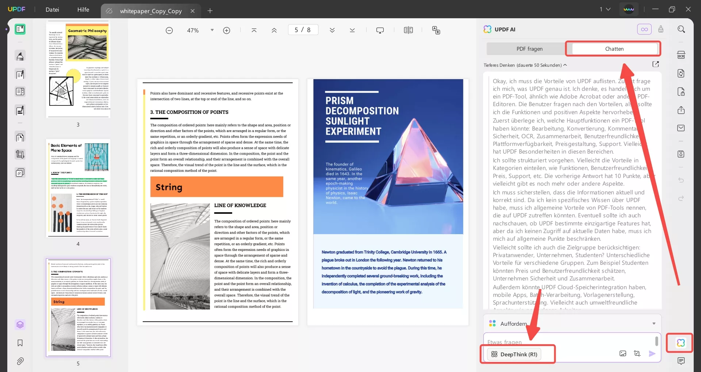Collapse the Tieferes Denken reasoning section
The height and width of the screenshot is (372, 701).
tap(565, 65)
